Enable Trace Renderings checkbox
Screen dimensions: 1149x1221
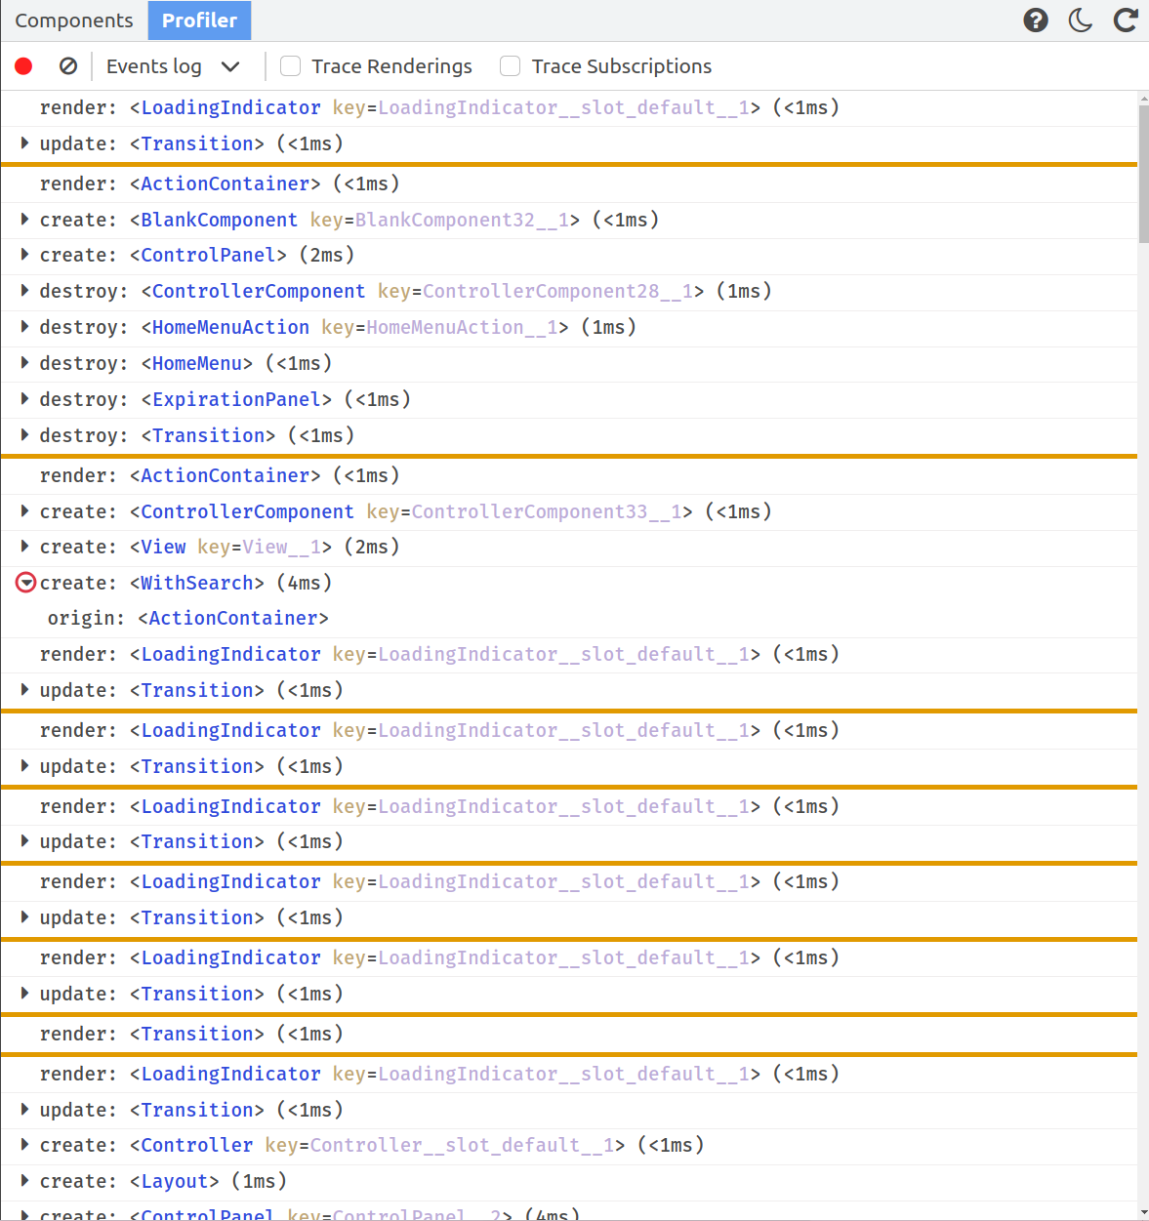tap(290, 66)
